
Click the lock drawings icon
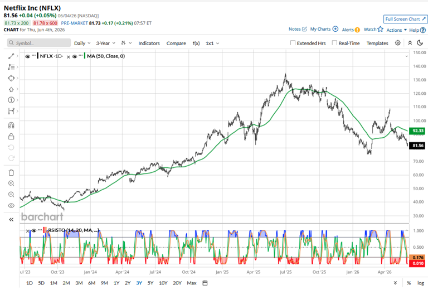[x=11, y=136]
